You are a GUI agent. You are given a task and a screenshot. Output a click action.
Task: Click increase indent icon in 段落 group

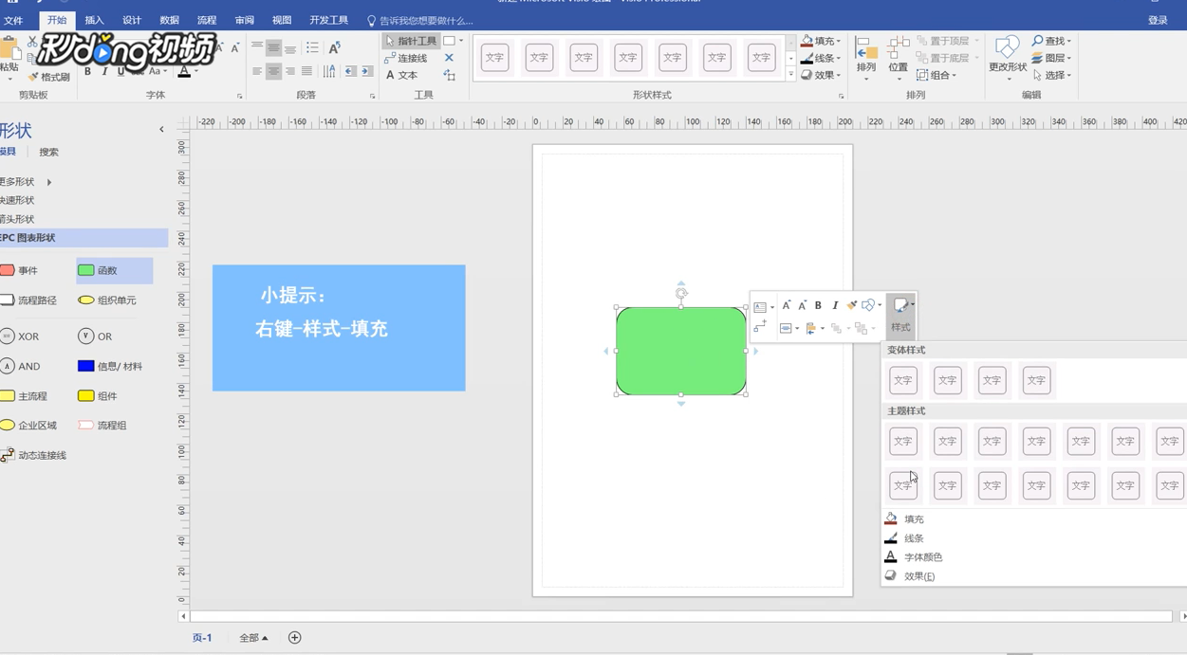tap(367, 71)
